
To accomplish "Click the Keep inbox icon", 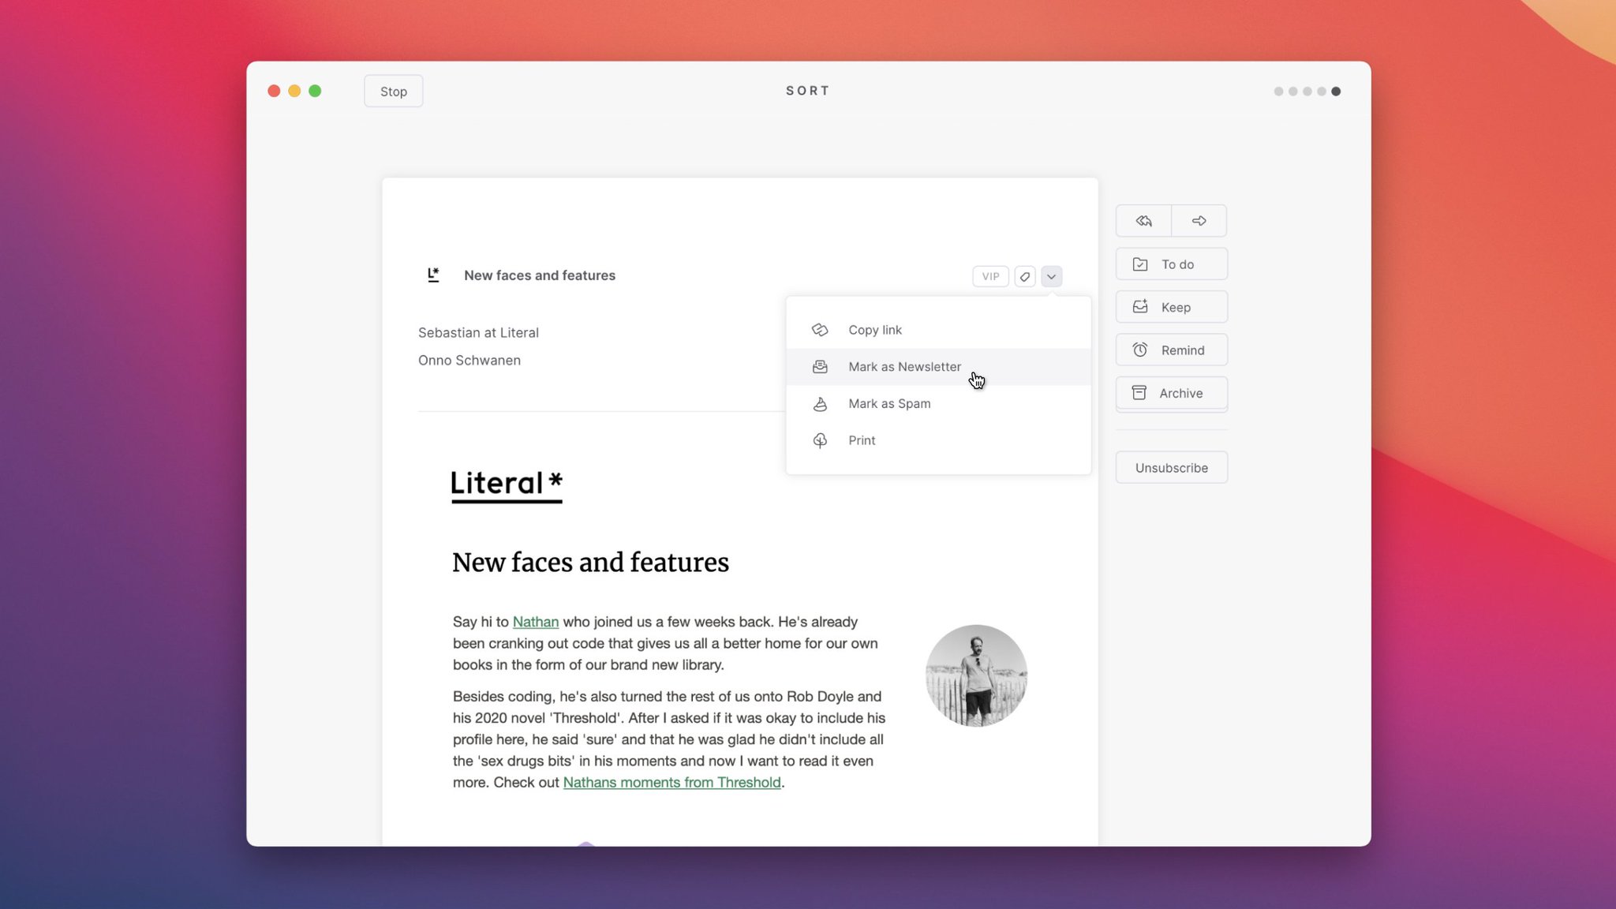I will [x=1140, y=307].
